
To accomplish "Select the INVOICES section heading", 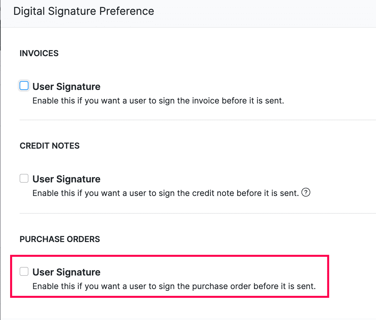I will (39, 53).
